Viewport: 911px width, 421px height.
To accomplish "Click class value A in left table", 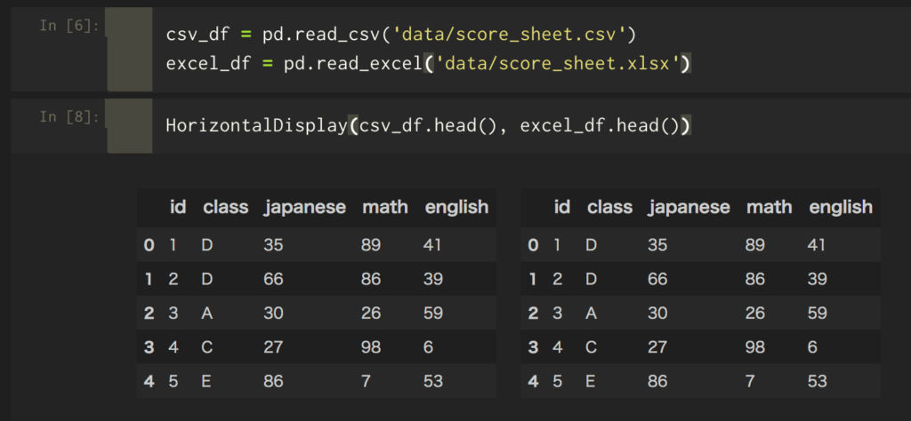I will 206,314.
